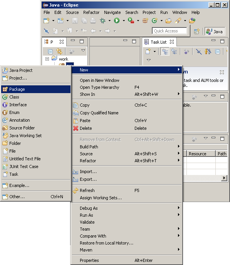This screenshot has height=265, width=230.
Task: Click the Last Edit Location icon
Action: [84, 31]
